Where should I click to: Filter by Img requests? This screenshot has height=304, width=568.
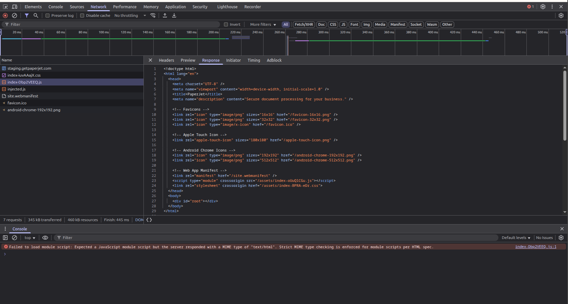366,24
